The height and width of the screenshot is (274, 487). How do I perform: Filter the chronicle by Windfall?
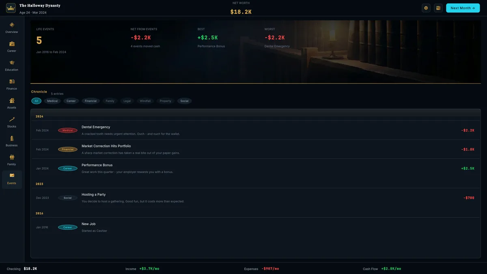point(145,101)
